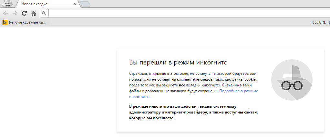The height and width of the screenshot is (138, 330).
Task: Reload the page with refresh icon
Action: click(25, 14)
